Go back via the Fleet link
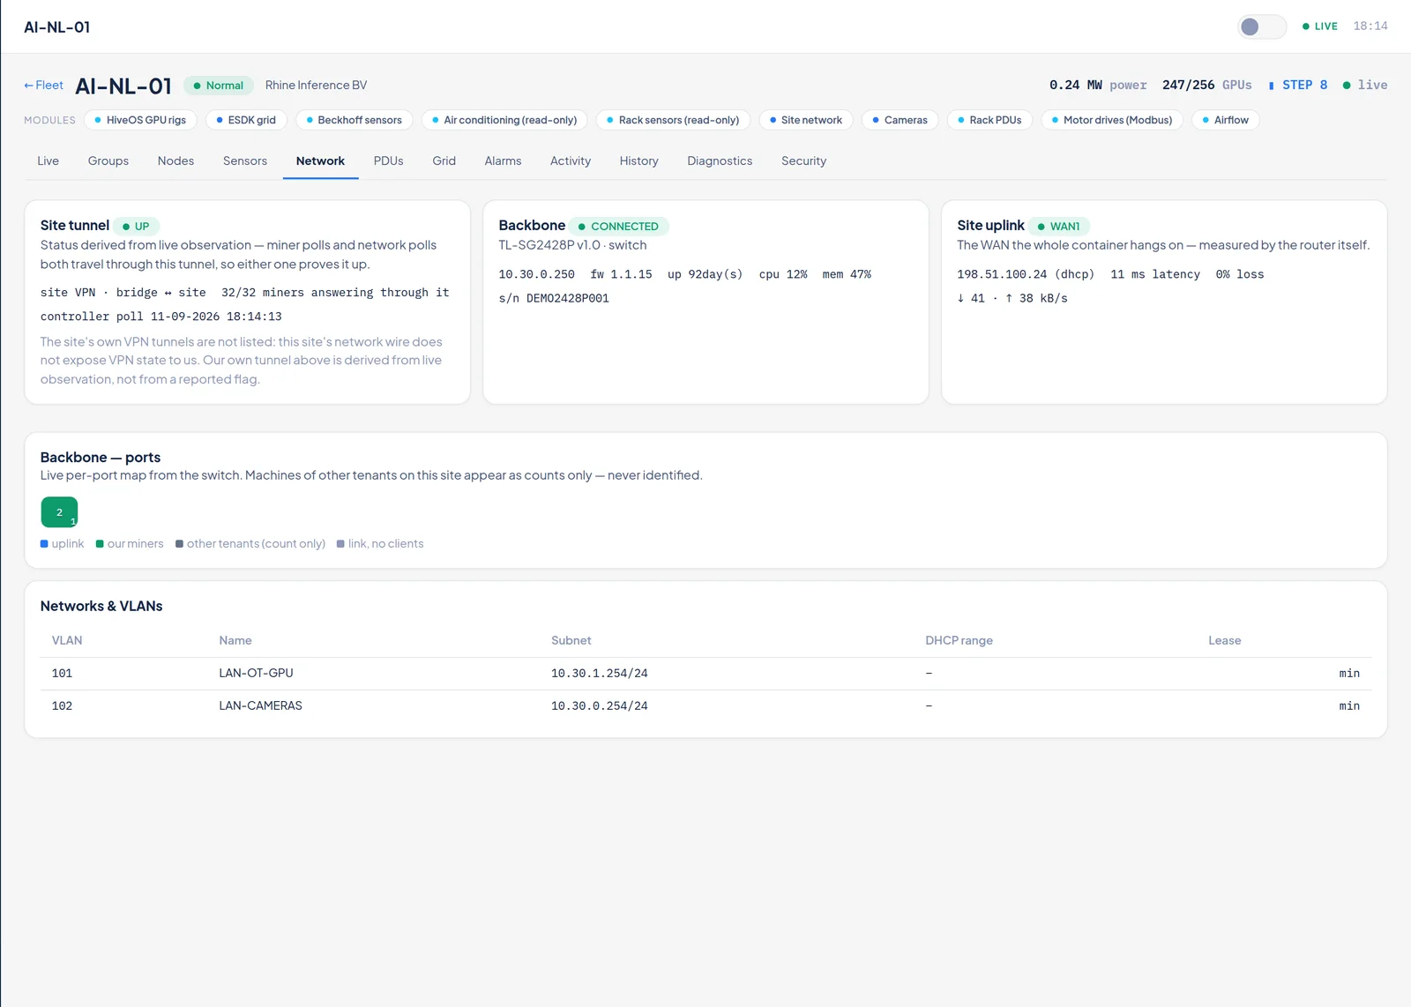This screenshot has width=1411, height=1007. coord(43,86)
